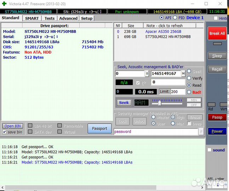The height and width of the screenshot is (191, 229).
Task: Select Apacer AS350 256GB drive row
Action: tap(159, 31)
